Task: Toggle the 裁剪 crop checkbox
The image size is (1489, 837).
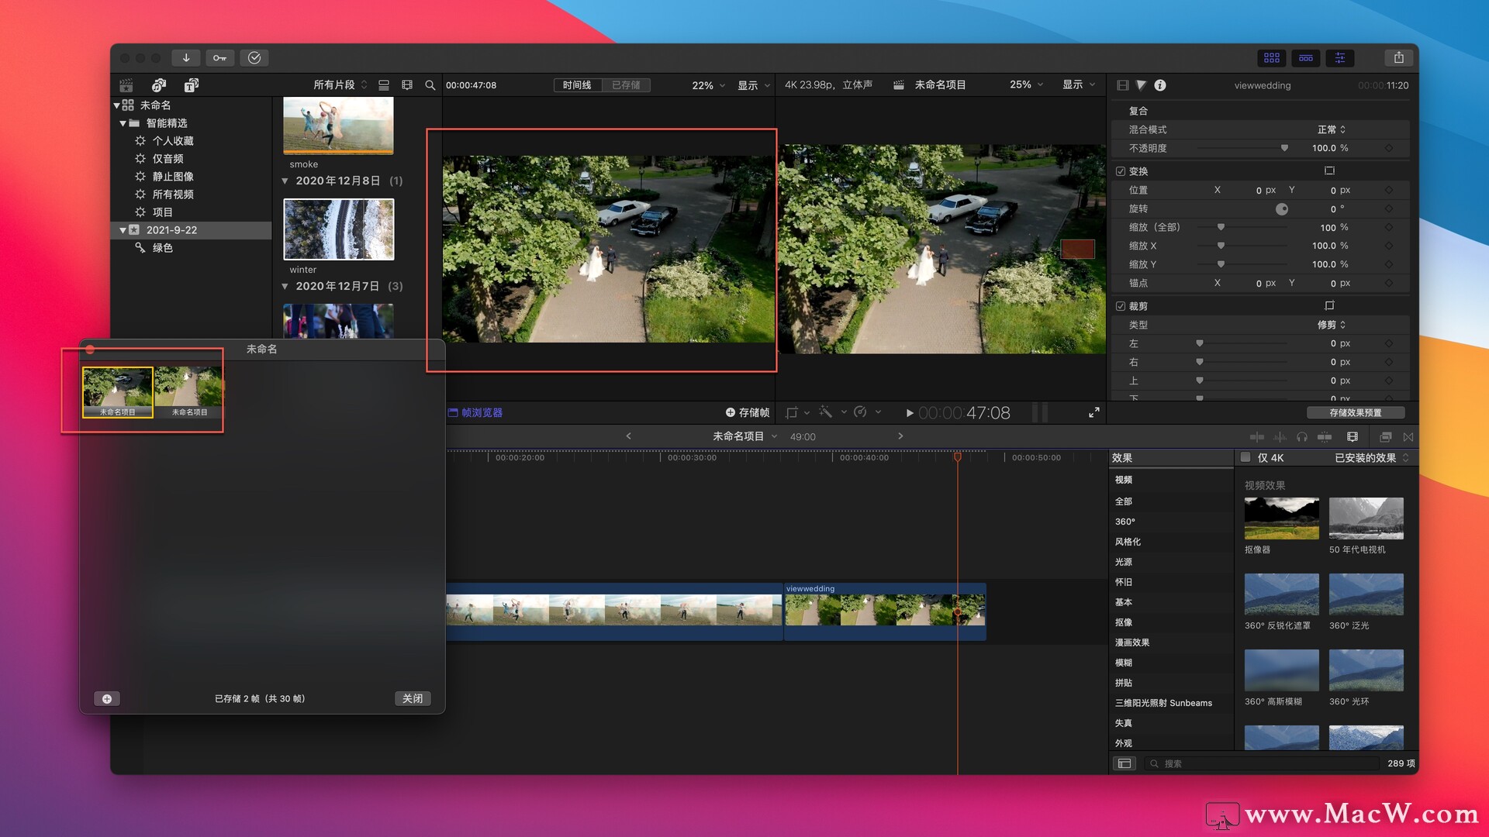Action: [x=1121, y=306]
